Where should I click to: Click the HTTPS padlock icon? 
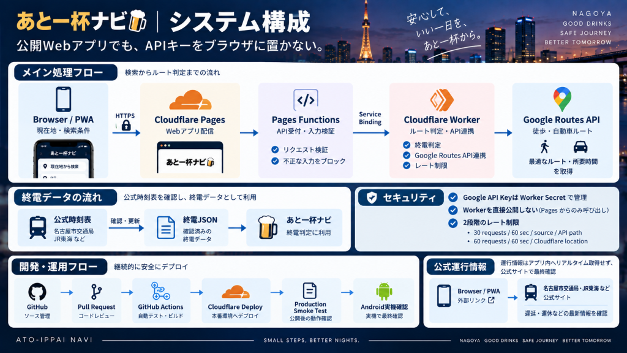(126, 125)
